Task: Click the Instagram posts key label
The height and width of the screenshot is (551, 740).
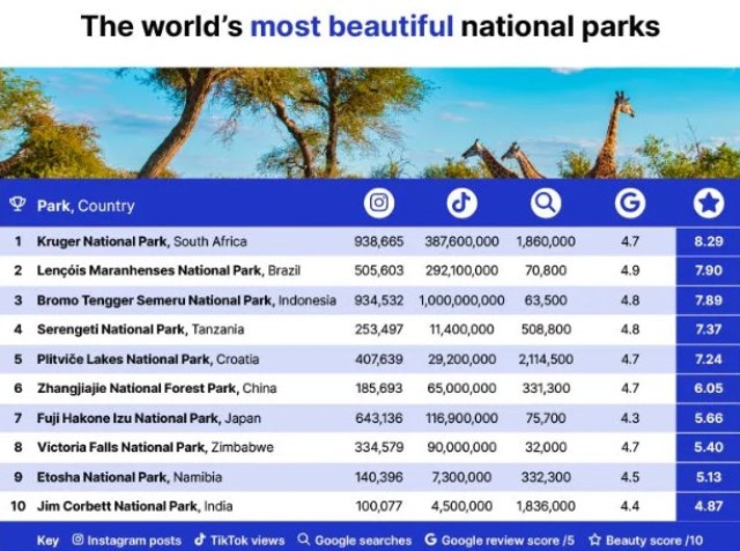Action: tap(134, 541)
